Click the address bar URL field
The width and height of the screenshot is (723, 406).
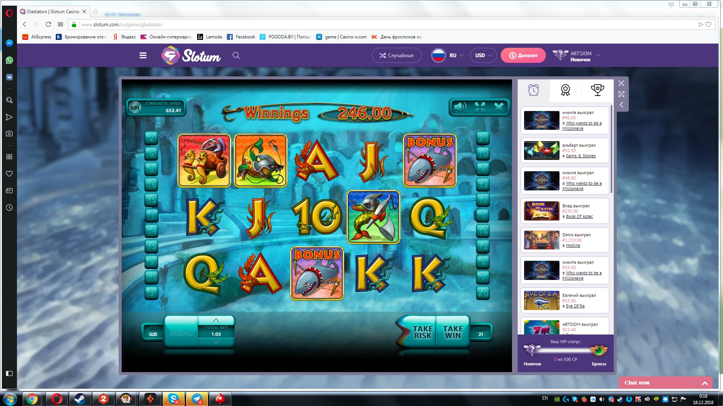coord(384,24)
